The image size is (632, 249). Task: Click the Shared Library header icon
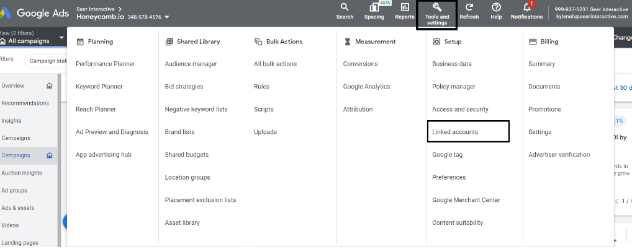tap(169, 41)
